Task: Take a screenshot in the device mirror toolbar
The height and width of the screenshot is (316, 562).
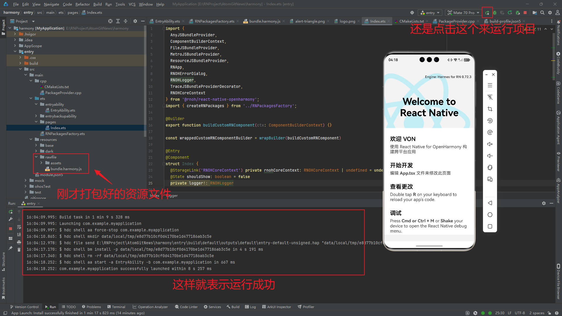Action: (x=490, y=109)
